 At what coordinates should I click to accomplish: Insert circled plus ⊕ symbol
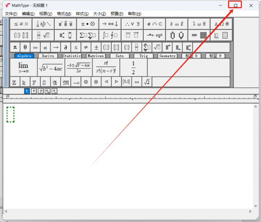[x=96, y=82]
